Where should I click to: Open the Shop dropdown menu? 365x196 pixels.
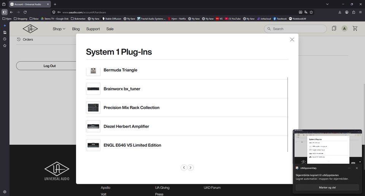tap(59, 29)
